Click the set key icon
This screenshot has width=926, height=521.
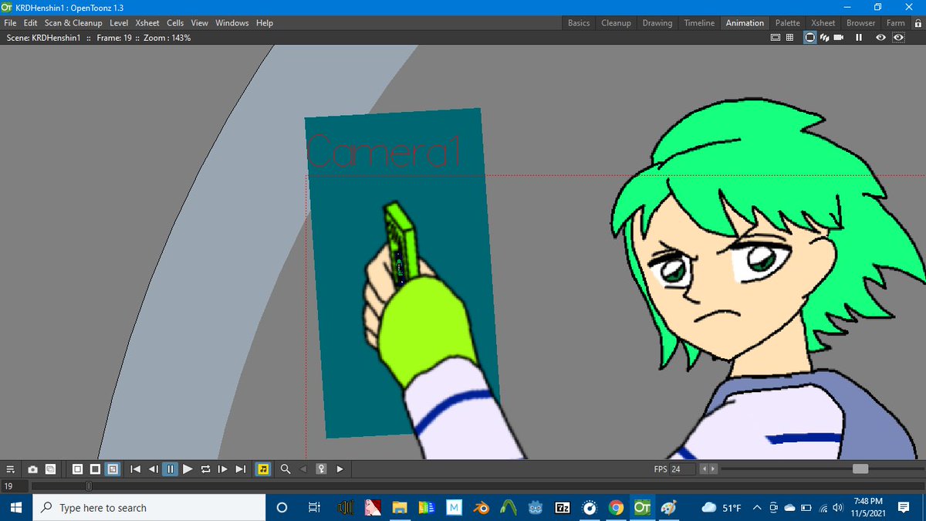321,469
